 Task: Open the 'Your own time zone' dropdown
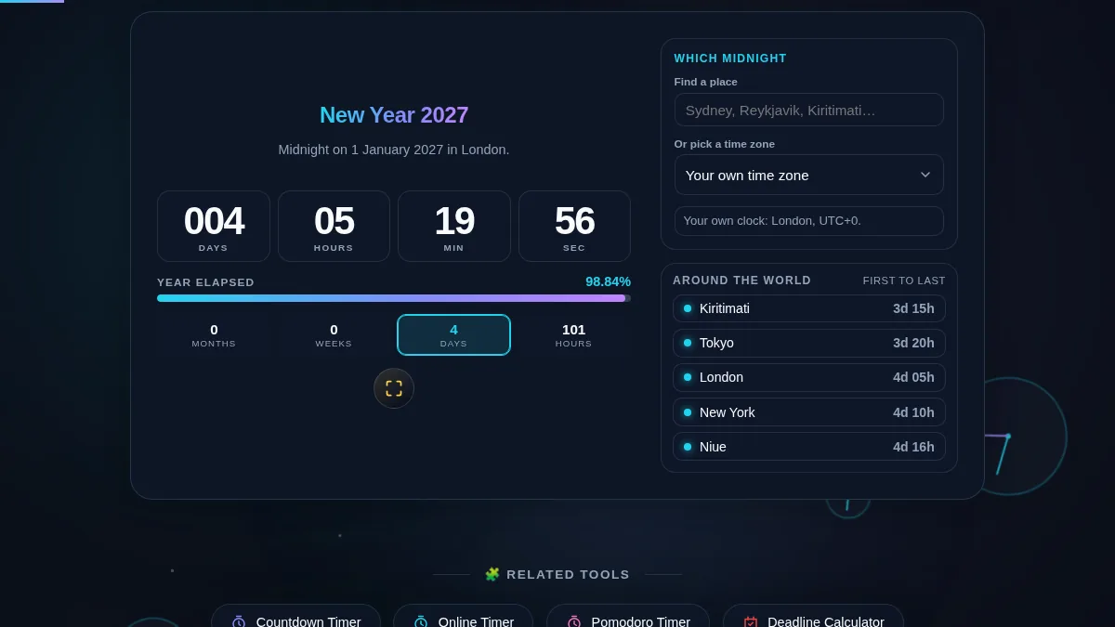(x=808, y=175)
